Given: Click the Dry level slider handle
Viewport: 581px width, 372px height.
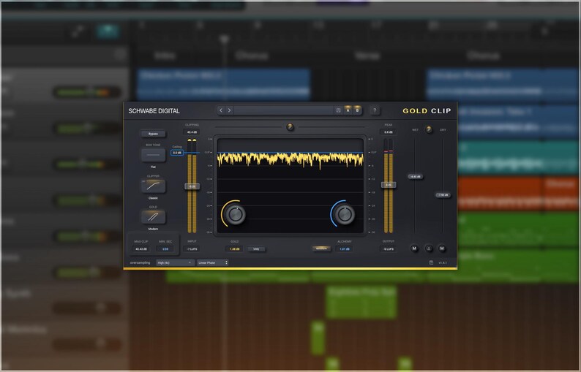Looking at the screenshot, I should (x=443, y=194).
